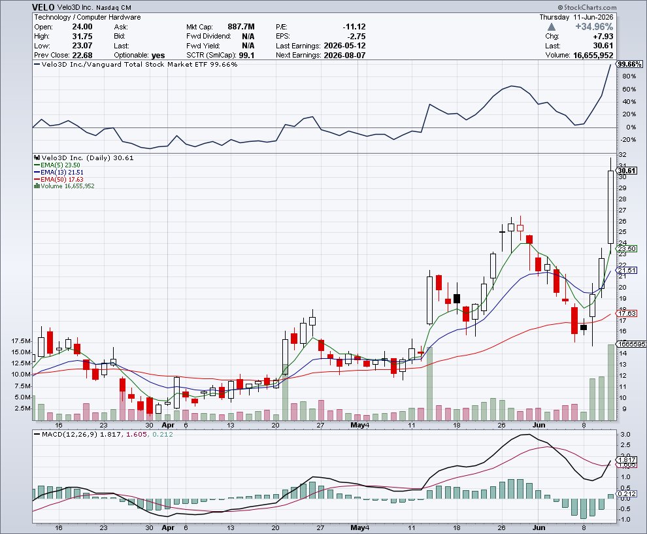Click the 23.50 EMA price axis tag

click(x=626, y=249)
